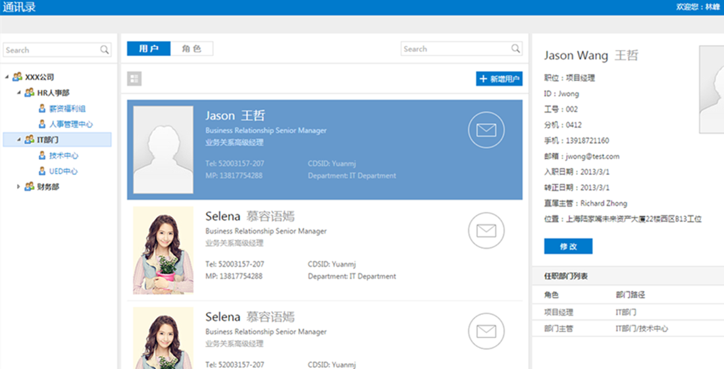
Task: Click the 技术中心 person icon
Action: pos(42,156)
